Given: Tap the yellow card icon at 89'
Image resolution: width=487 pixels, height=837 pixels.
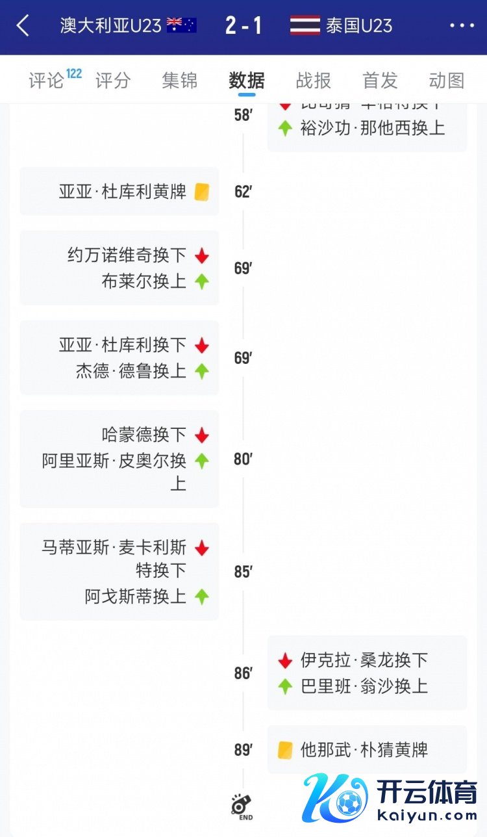Looking at the screenshot, I should tap(285, 750).
